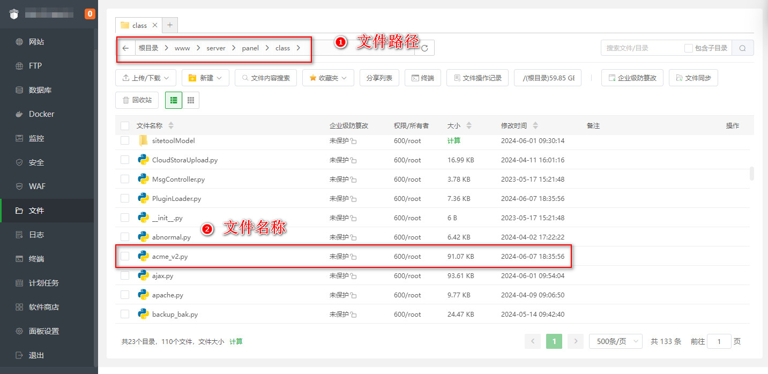Click 计算 to calculate sitetoolModel size
Image resolution: width=768 pixels, height=374 pixels.
click(x=453, y=140)
